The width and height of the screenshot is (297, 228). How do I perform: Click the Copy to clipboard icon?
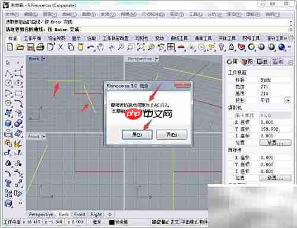coord(71,47)
